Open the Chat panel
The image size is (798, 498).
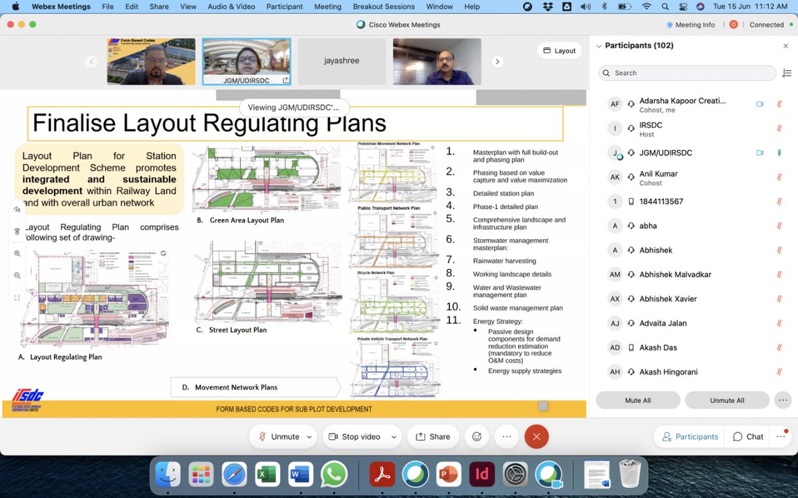[x=748, y=436]
